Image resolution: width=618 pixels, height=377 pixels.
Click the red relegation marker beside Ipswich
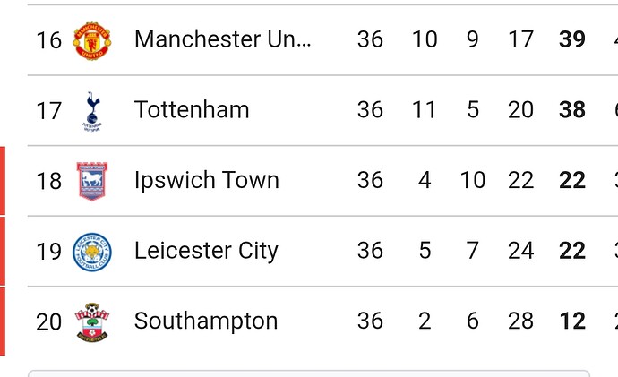(3, 181)
